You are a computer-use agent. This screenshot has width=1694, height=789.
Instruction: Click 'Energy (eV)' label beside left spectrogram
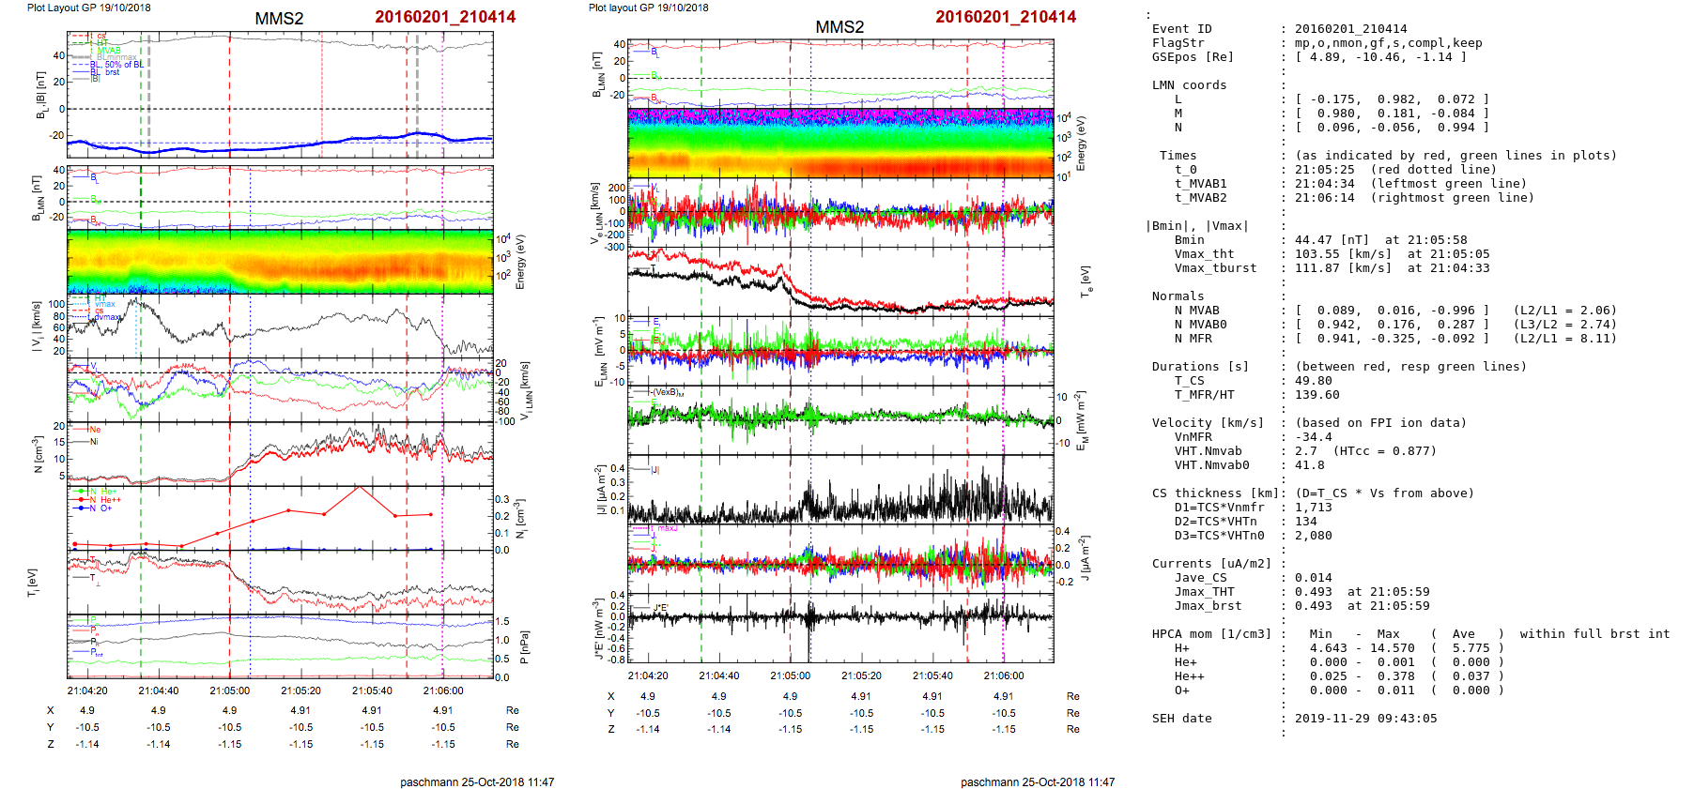point(521,262)
